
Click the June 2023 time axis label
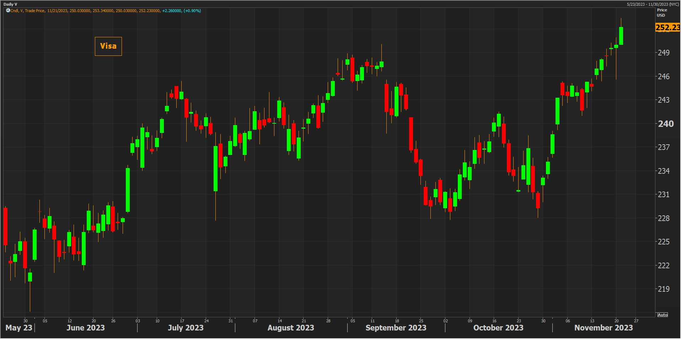click(x=86, y=328)
